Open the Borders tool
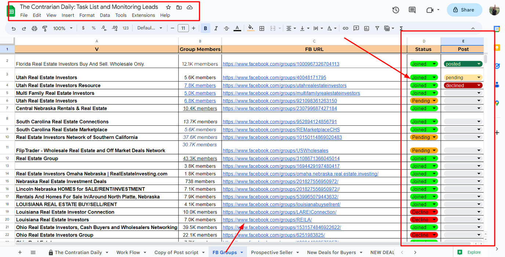 [262, 28]
